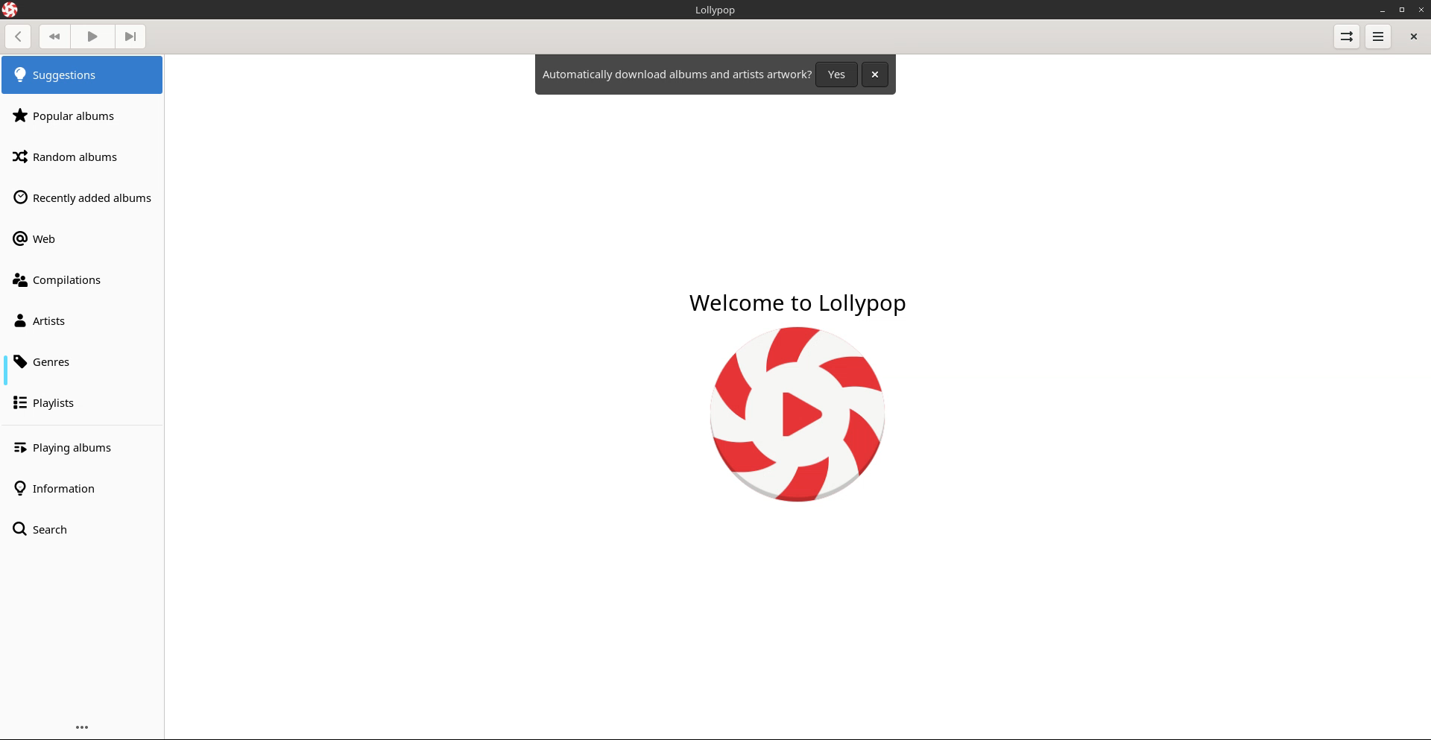This screenshot has width=1431, height=740.
Task: Show Random albums
Action: [x=82, y=157]
